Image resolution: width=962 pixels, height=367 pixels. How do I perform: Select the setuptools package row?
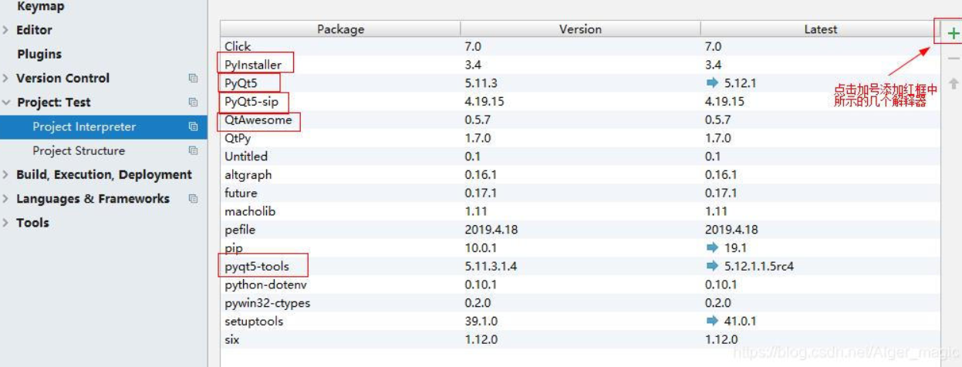point(580,322)
